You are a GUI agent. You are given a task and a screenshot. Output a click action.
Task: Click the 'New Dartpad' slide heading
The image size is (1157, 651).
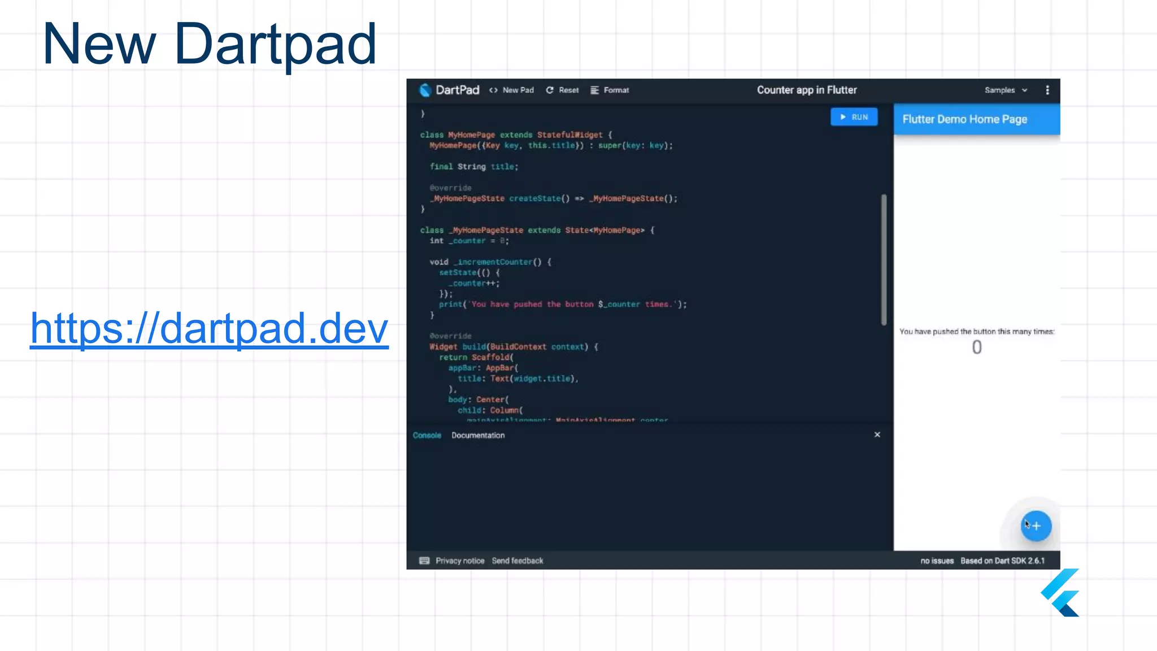[x=210, y=44]
